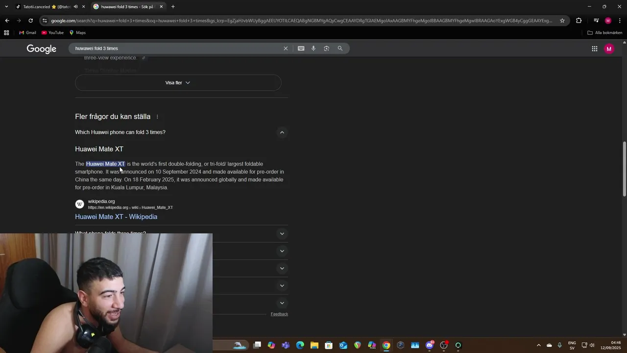
Task: Open the tab search dropdown arrow
Action: pos(6,7)
